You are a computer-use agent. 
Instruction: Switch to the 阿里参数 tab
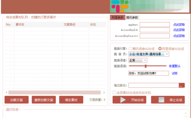click(x=117, y=17)
